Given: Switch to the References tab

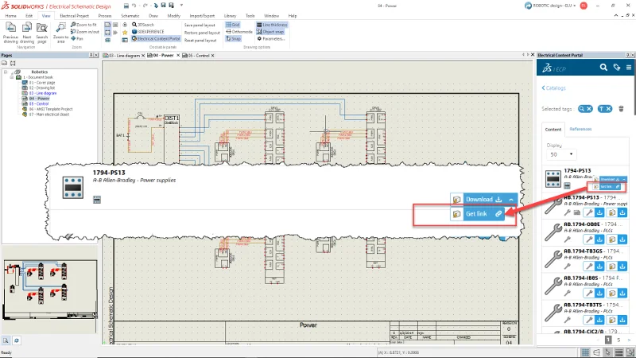Looking at the screenshot, I should 580,129.
